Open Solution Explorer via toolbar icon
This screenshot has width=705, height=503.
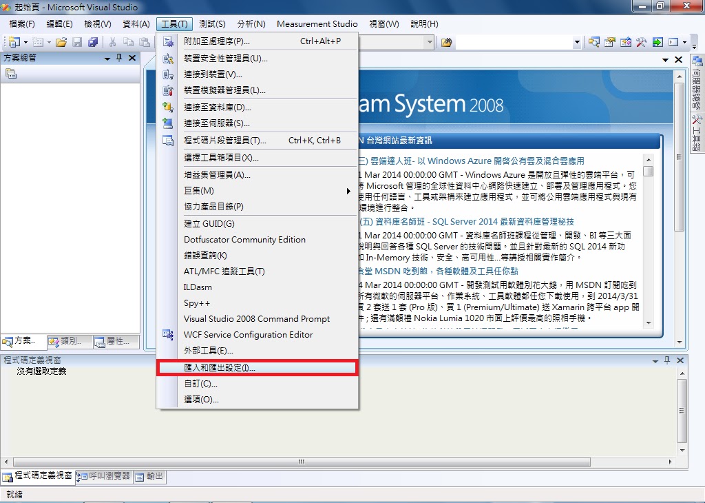tap(594, 42)
